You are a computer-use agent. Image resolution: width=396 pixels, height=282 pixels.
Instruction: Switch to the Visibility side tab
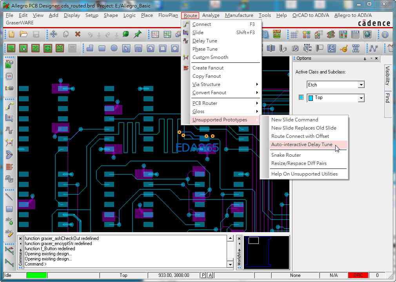point(387,75)
